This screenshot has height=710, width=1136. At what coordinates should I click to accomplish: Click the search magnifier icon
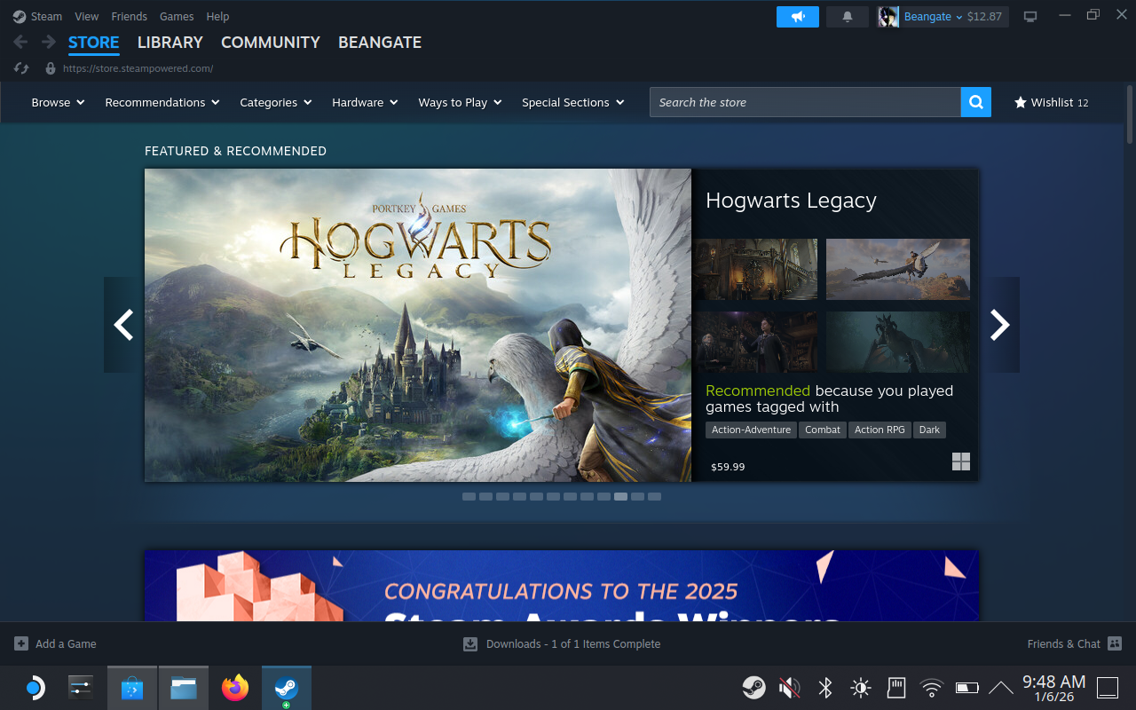[975, 102]
